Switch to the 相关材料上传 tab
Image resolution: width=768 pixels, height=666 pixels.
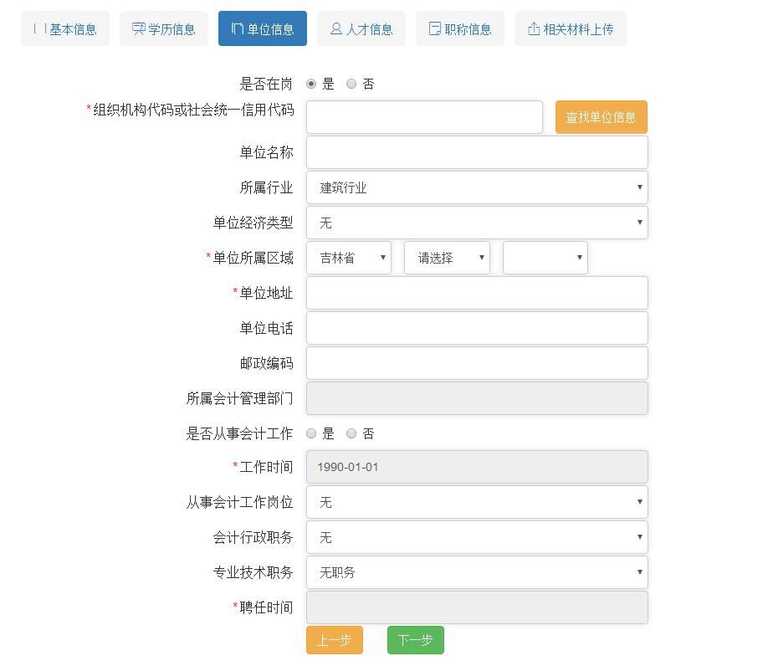coord(570,28)
